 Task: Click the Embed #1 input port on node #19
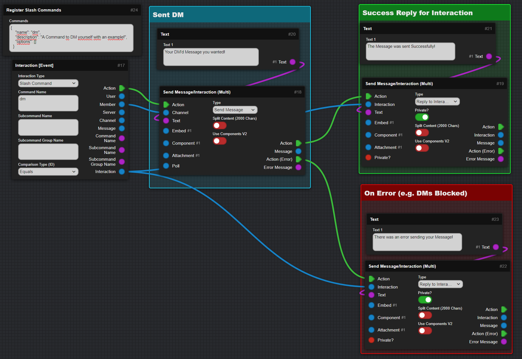pyautogui.click(x=368, y=123)
